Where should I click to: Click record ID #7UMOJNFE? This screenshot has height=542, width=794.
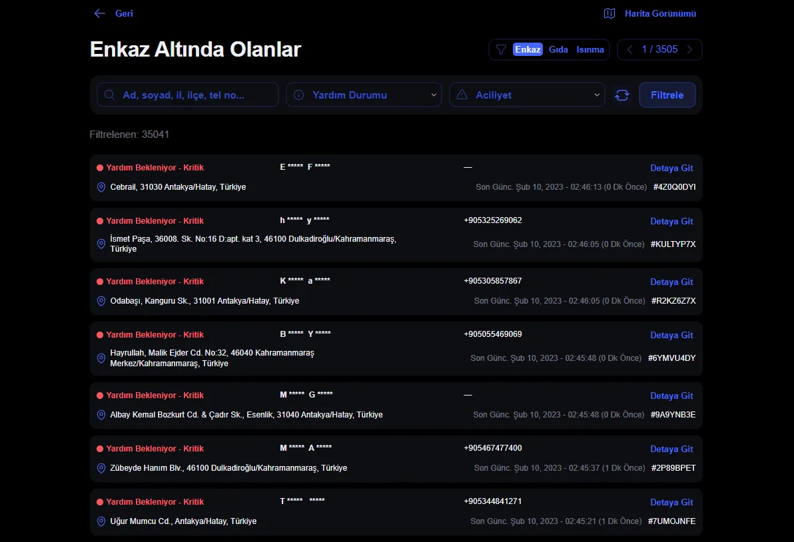point(672,521)
